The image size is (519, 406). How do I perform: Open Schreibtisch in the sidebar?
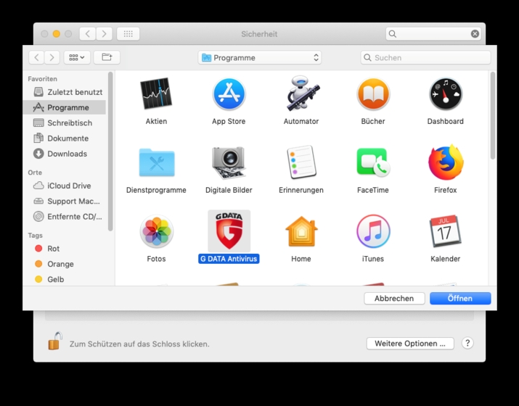coord(63,123)
